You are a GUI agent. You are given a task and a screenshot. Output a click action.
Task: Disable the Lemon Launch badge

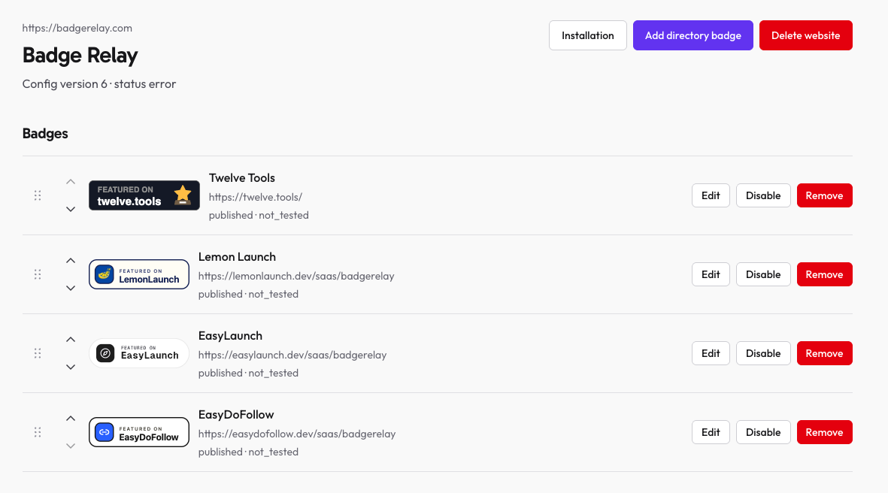pyautogui.click(x=763, y=274)
